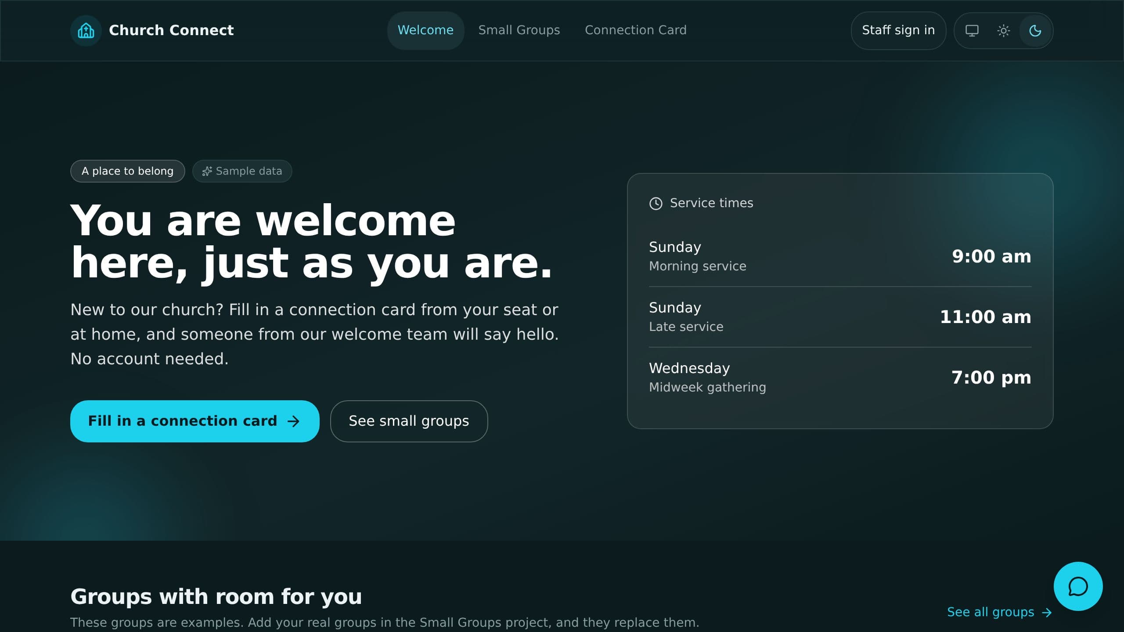Screen dimensions: 1124x632
Task: Select dark theme with moon icon
Action: 1035,31
